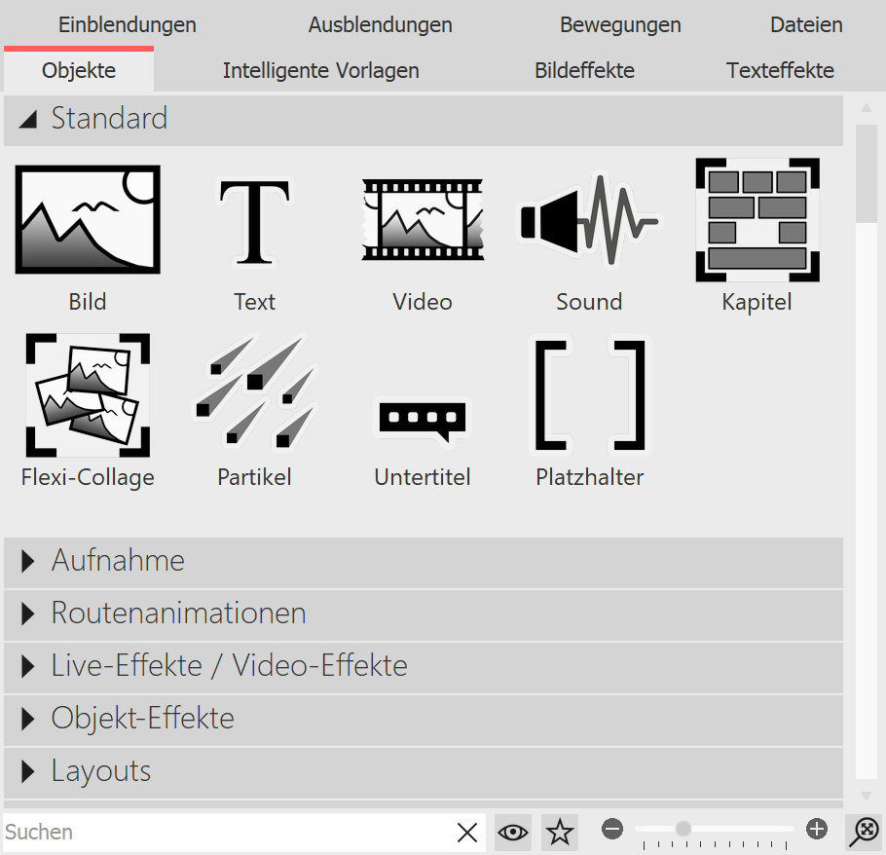The width and height of the screenshot is (886, 855).
Task: Click inside the Suchen search field
Action: (x=195, y=832)
